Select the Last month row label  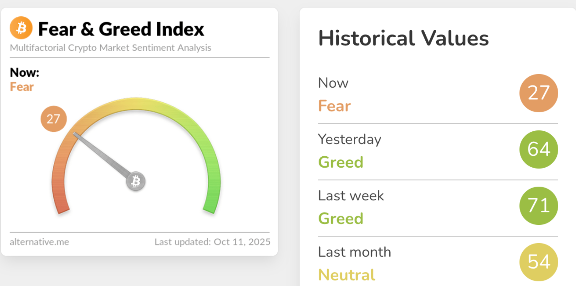coord(354,252)
